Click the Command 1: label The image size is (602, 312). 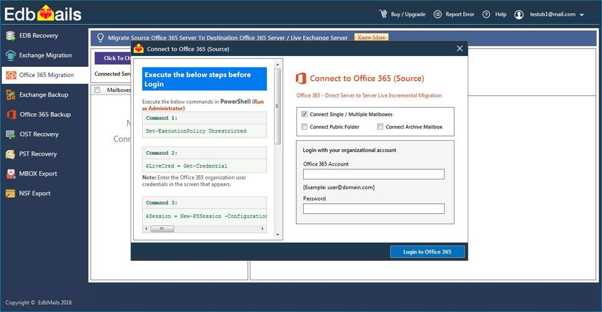(161, 118)
